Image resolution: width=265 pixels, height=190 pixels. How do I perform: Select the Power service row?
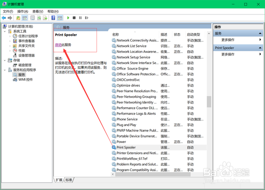tap(159, 142)
